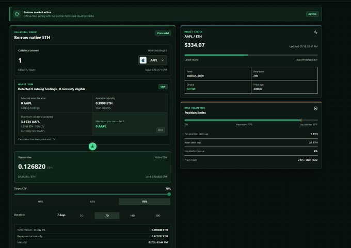Click the Price age 43004s cell
351x248 pixels.
point(284,87)
